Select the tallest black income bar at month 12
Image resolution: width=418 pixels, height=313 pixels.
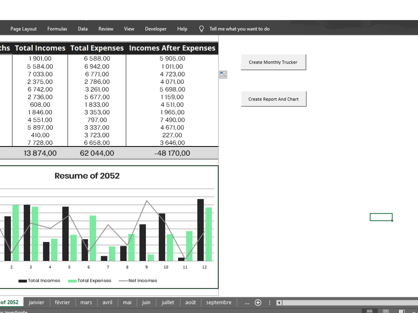coord(201,230)
